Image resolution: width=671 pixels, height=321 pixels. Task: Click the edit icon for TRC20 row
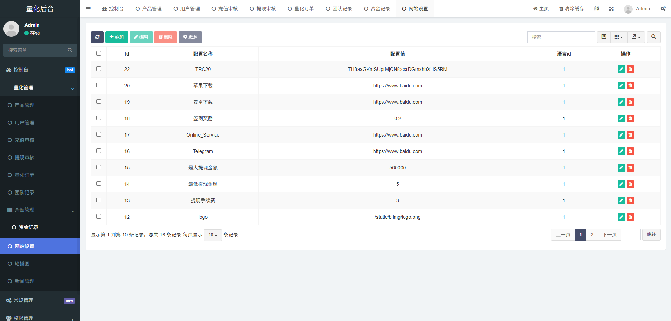tap(621, 69)
